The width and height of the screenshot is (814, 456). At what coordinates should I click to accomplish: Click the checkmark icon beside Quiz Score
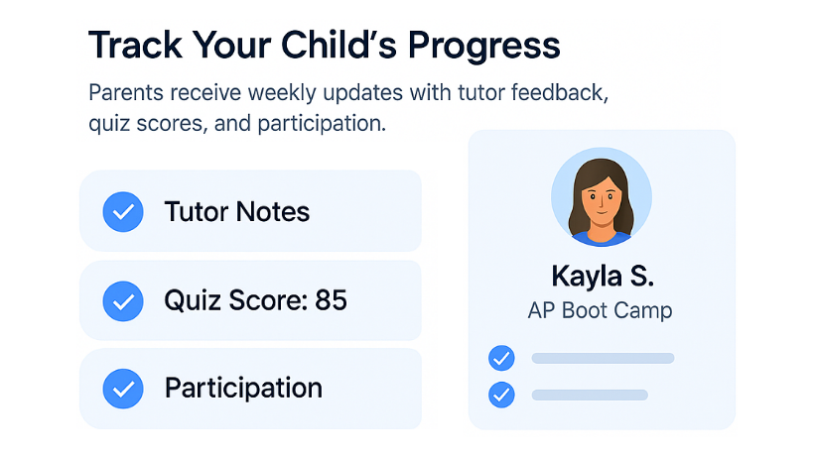pos(123,300)
